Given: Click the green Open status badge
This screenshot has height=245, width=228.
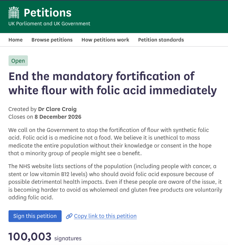Looking at the screenshot, I should pos(18,61).
